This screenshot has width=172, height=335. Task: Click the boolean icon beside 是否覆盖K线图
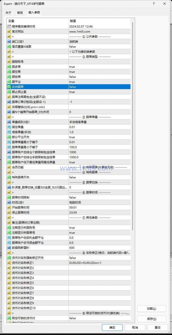tap(9, 47)
